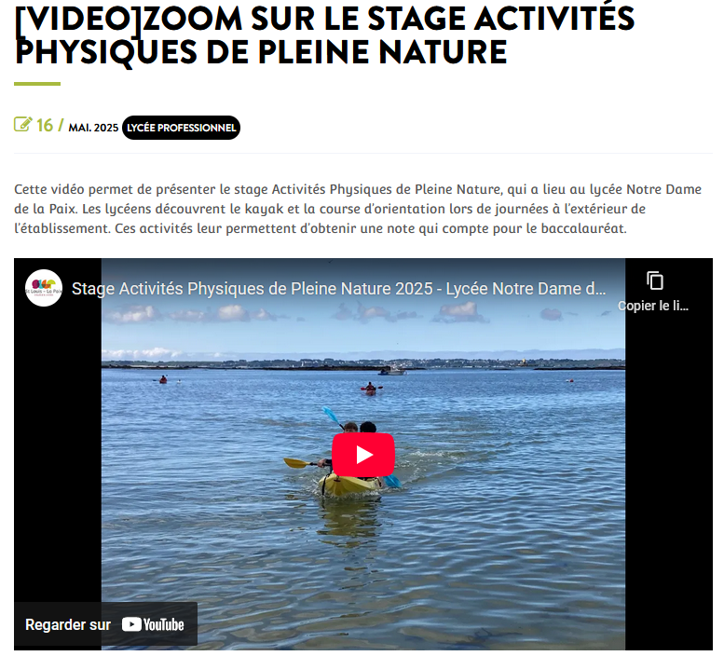Click the green underline beneath the headline
The width and height of the screenshot is (724, 656).
[37, 84]
